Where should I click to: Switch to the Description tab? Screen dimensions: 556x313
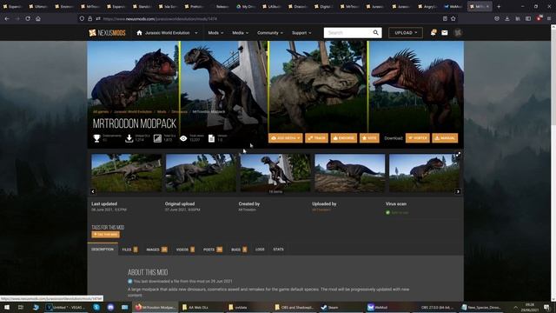[x=103, y=250]
